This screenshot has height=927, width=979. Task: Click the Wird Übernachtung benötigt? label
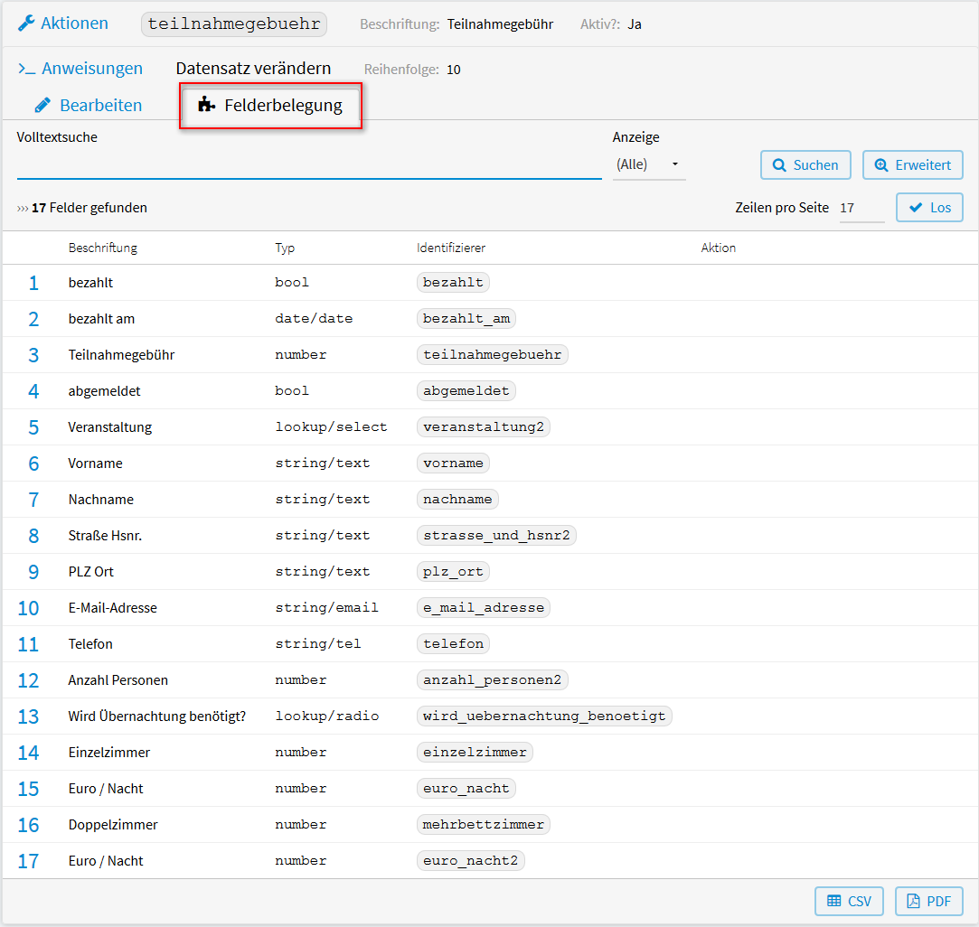pyautogui.click(x=157, y=716)
